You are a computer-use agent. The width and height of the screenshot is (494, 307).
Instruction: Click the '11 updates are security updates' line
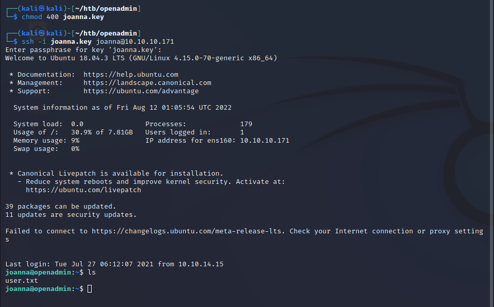pyautogui.click(x=71, y=215)
